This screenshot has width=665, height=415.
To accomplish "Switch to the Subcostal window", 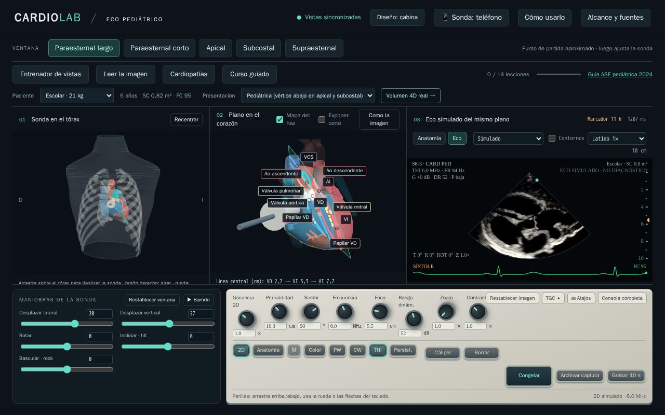I will [259, 48].
